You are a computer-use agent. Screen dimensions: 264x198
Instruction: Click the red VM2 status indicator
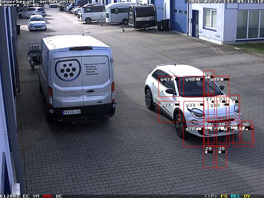47,196
